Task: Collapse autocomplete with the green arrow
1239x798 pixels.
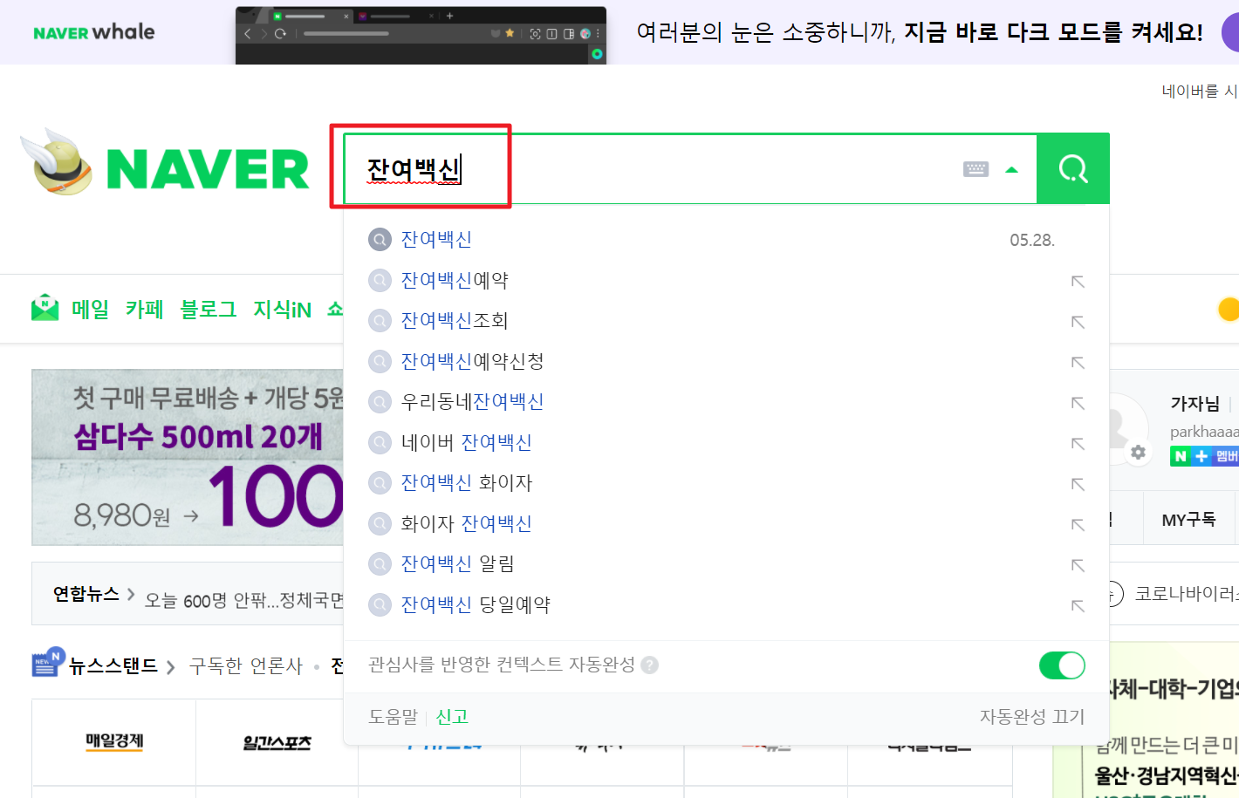Action: (x=1011, y=170)
